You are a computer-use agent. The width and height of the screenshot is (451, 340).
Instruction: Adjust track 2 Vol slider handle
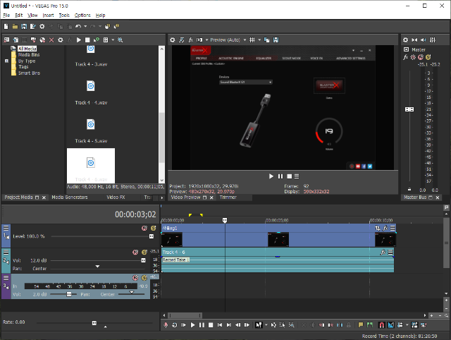[143, 260]
